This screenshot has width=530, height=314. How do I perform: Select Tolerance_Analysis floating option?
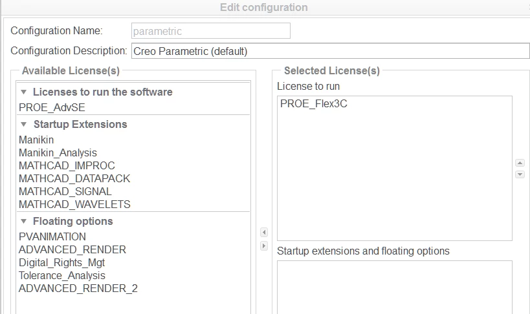tap(62, 275)
